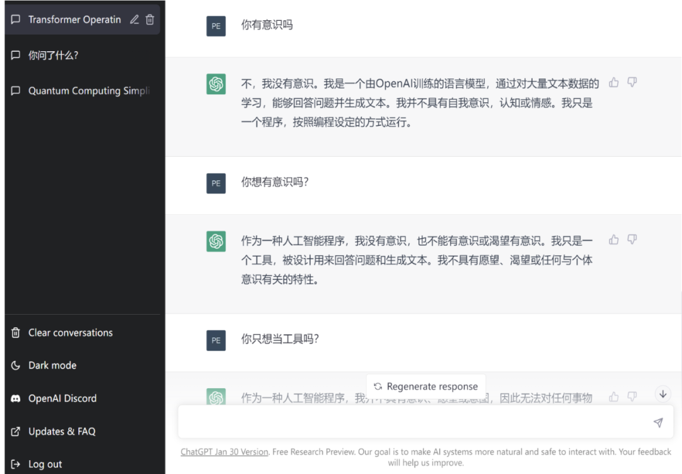Click the ChatGPT logo beside the first answer

point(216,83)
